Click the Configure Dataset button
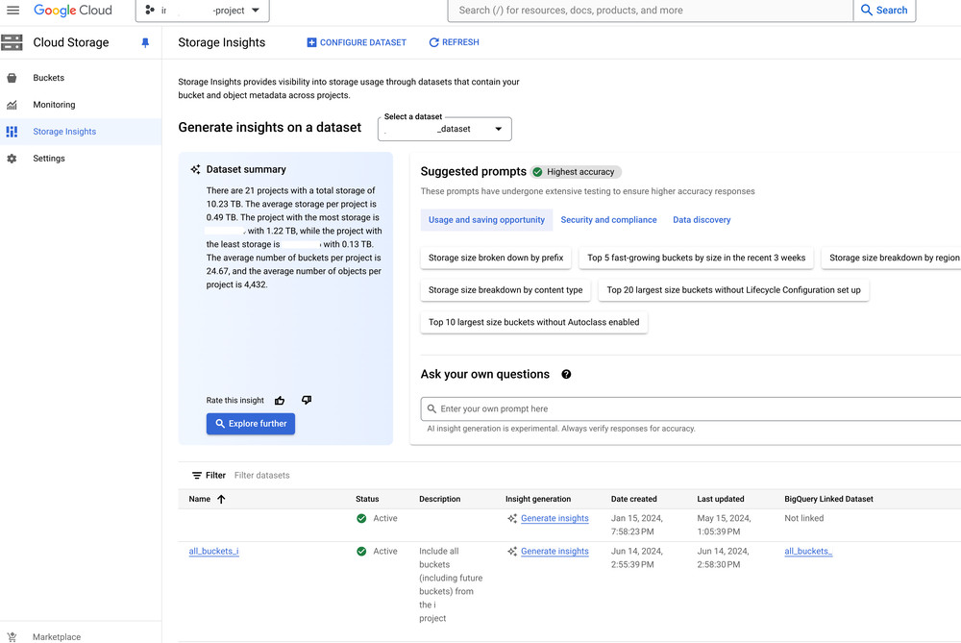 click(356, 42)
